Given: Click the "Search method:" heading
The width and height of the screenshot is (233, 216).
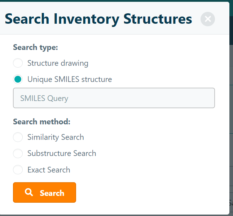Looking at the screenshot, I should (41, 121).
